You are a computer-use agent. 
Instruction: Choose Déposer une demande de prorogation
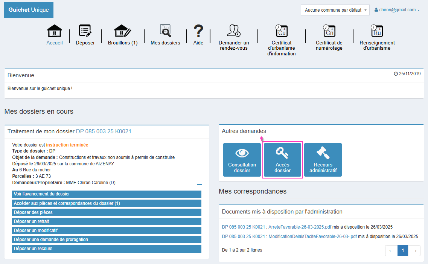click(107, 240)
